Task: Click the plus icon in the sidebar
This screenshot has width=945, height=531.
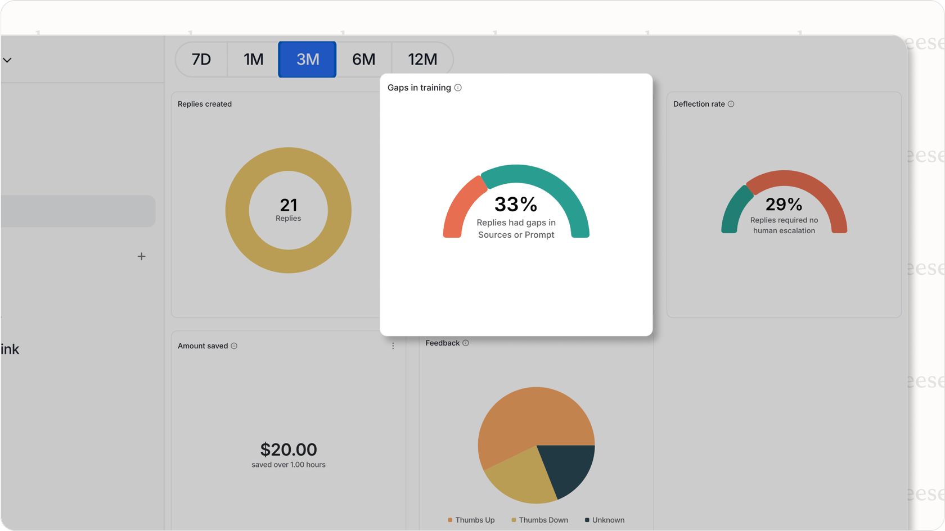Action: coord(141,256)
